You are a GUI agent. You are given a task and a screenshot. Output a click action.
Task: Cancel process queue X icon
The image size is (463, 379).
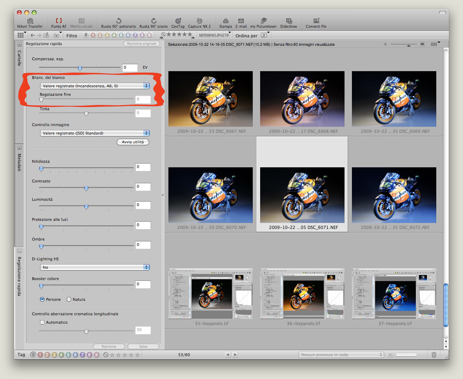[390, 355]
